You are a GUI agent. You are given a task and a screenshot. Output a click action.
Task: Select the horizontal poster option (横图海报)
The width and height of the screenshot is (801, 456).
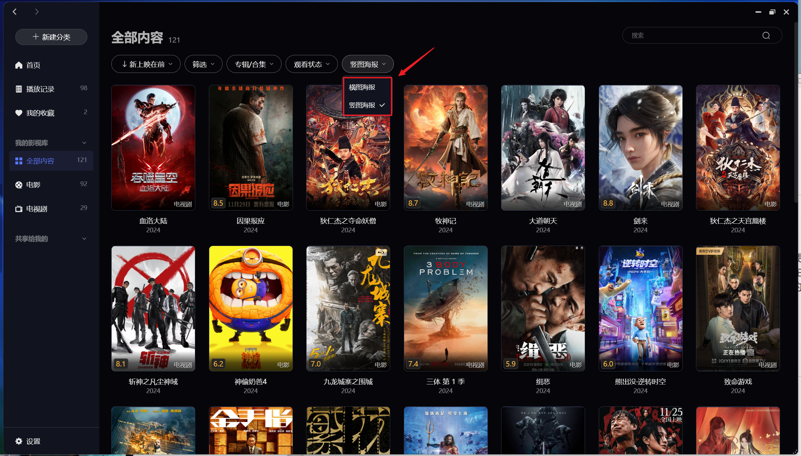(362, 87)
